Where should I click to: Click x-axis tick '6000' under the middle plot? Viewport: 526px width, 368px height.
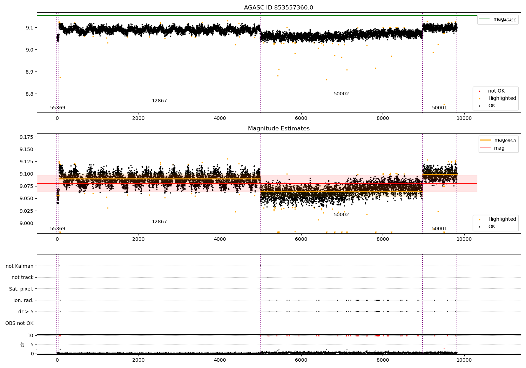click(x=301, y=239)
